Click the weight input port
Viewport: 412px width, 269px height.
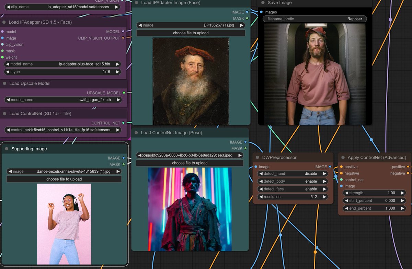point(3,57)
